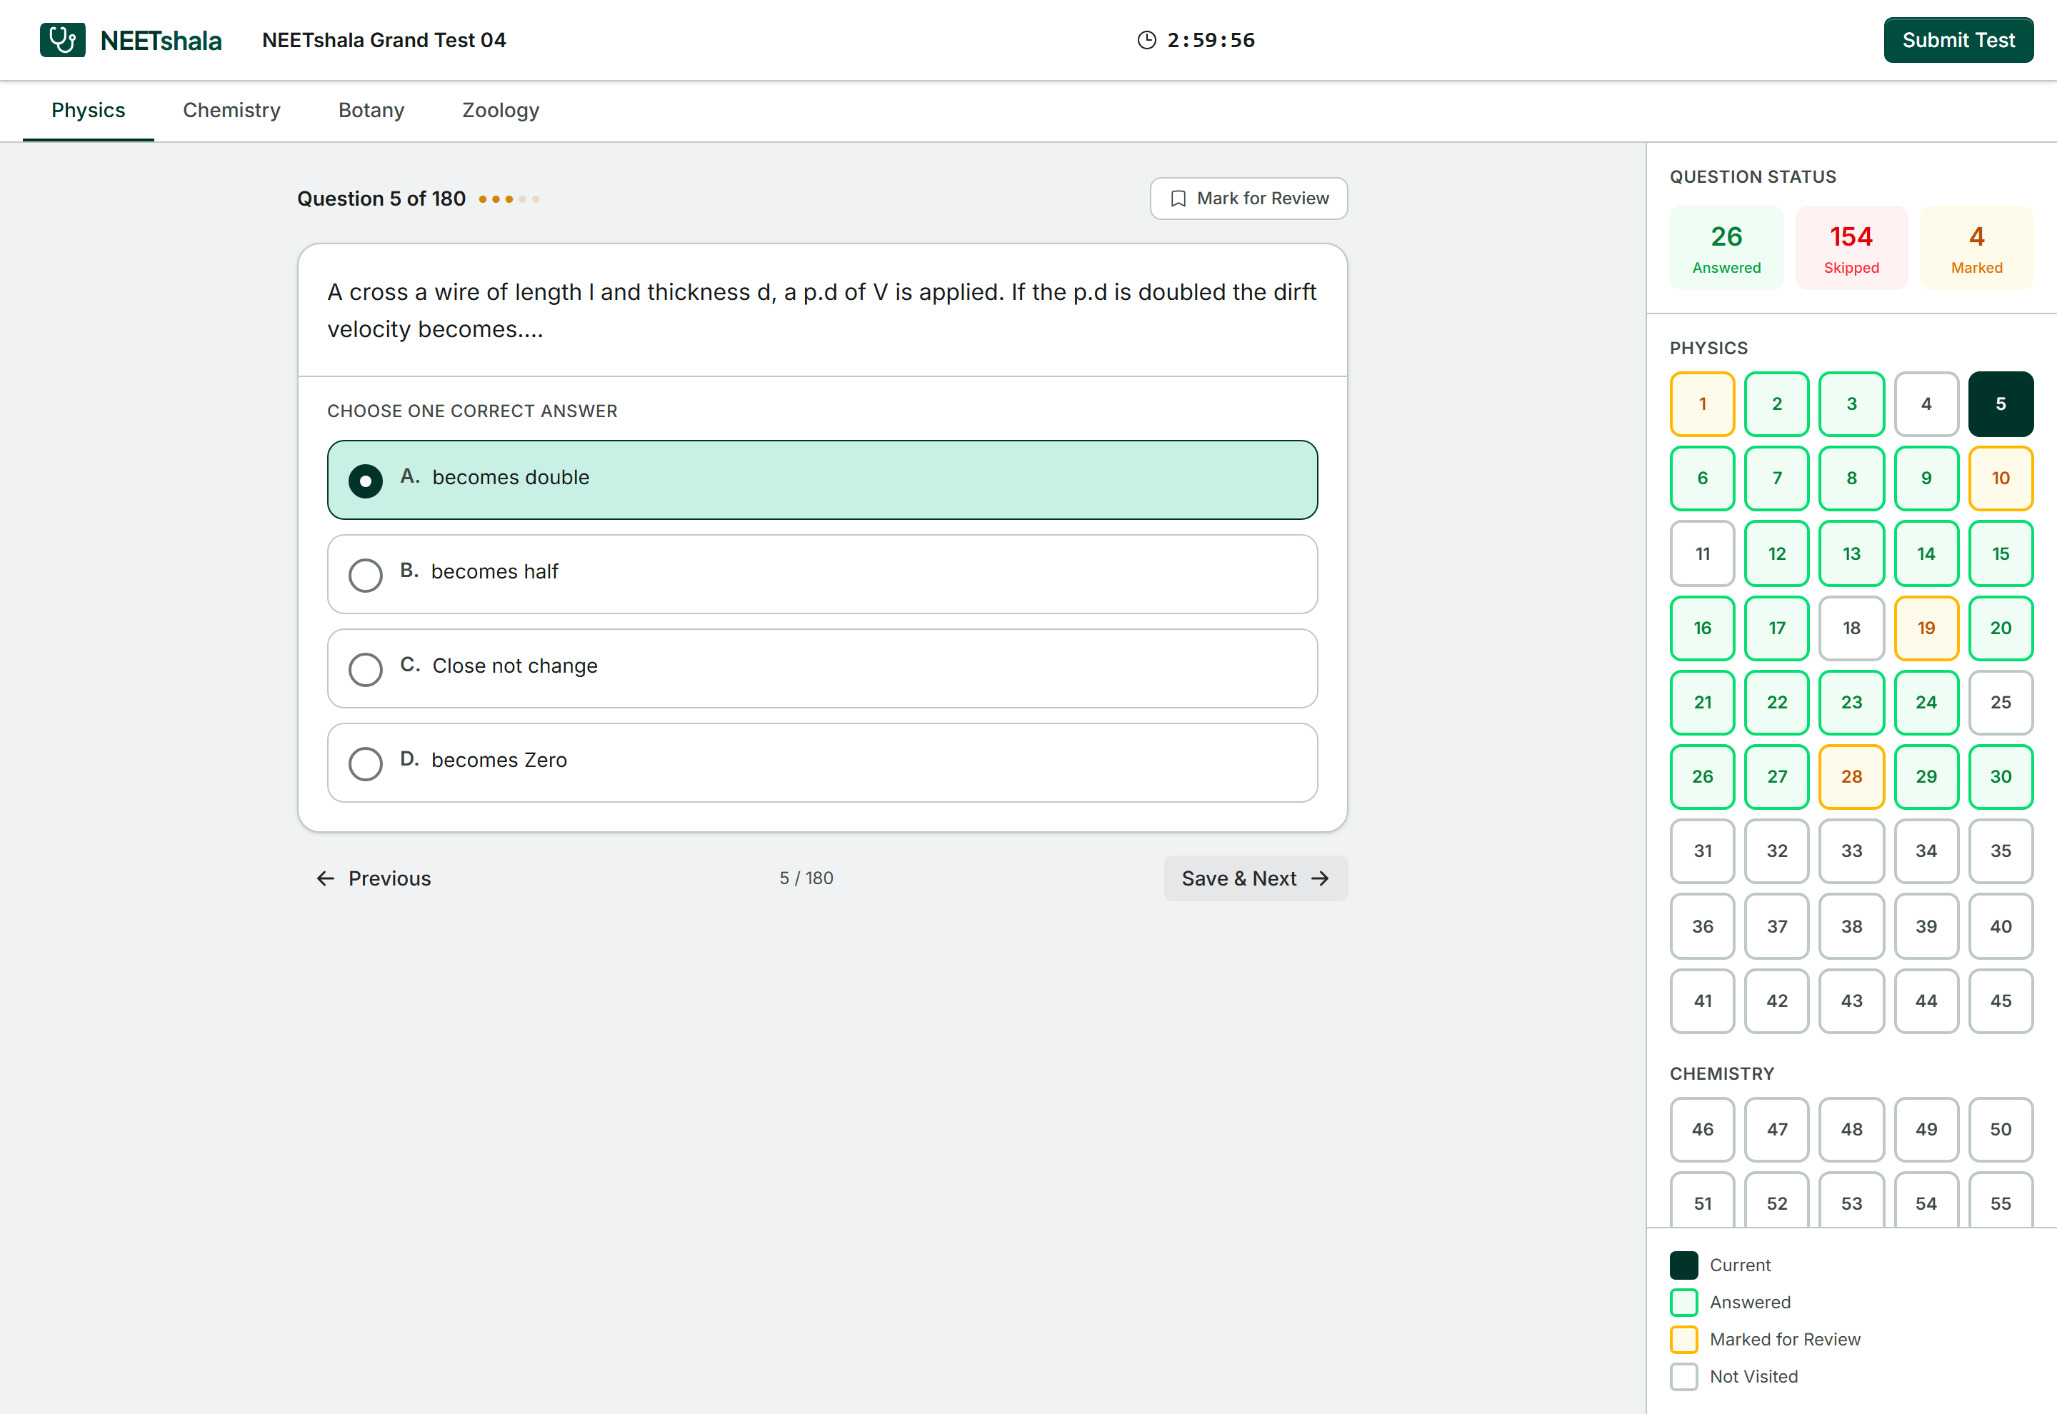Image resolution: width=2057 pixels, height=1414 pixels.
Task: Select radio option A becomes double
Action: [822, 479]
